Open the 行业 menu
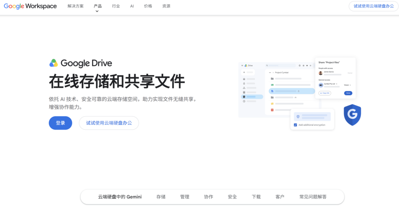399x209 pixels. pos(116,6)
